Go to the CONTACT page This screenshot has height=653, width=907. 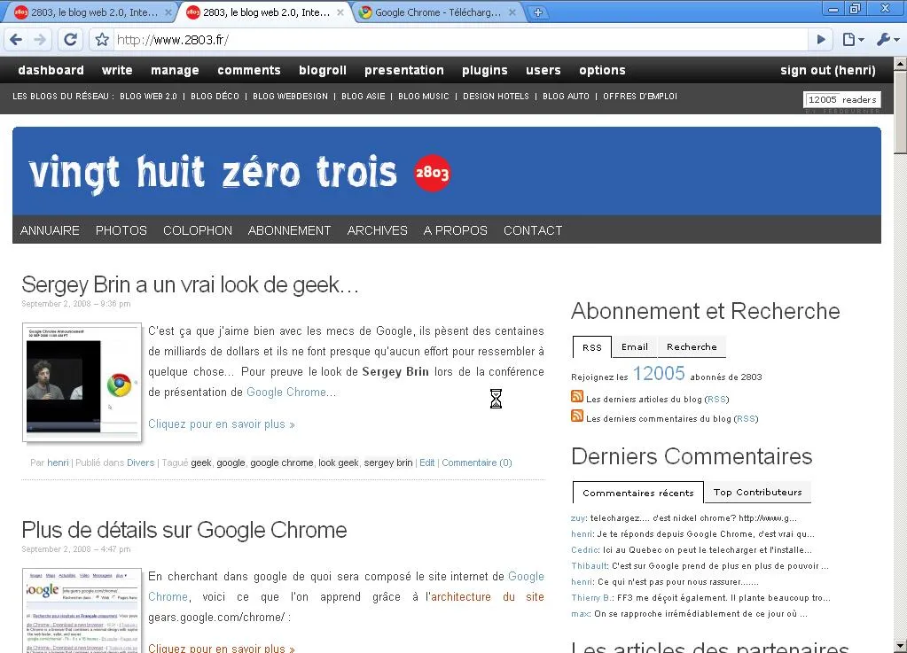[x=533, y=230]
